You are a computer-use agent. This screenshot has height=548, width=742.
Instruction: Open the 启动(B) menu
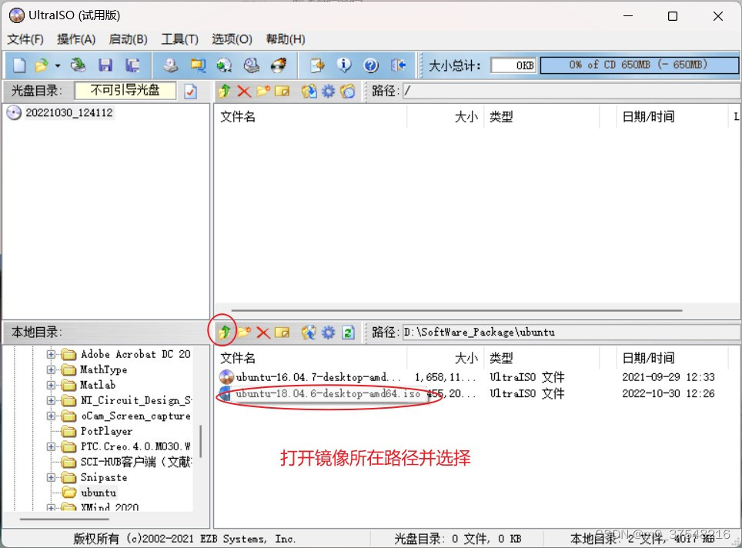coord(129,39)
